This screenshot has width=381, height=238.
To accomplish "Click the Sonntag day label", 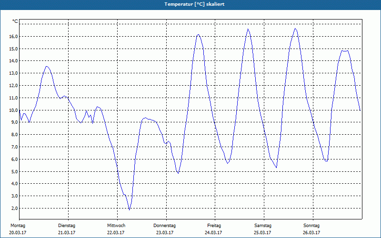I will point(311,226).
